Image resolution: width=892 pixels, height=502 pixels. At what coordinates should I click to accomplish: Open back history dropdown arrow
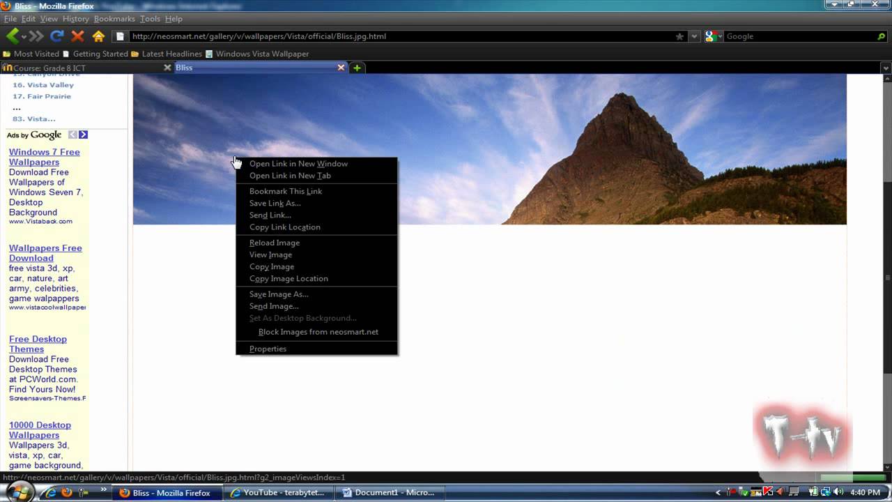[24, 37]
